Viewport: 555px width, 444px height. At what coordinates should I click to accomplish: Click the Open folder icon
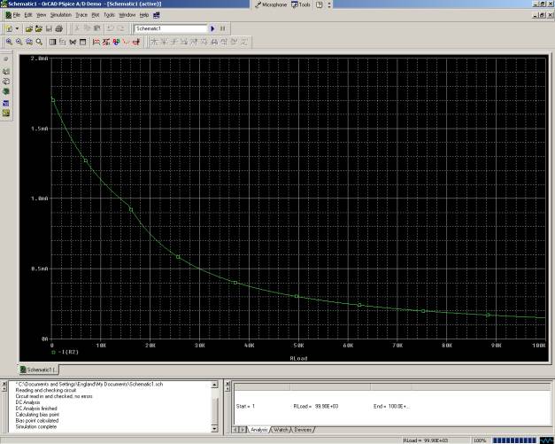(x=28, y=28)
